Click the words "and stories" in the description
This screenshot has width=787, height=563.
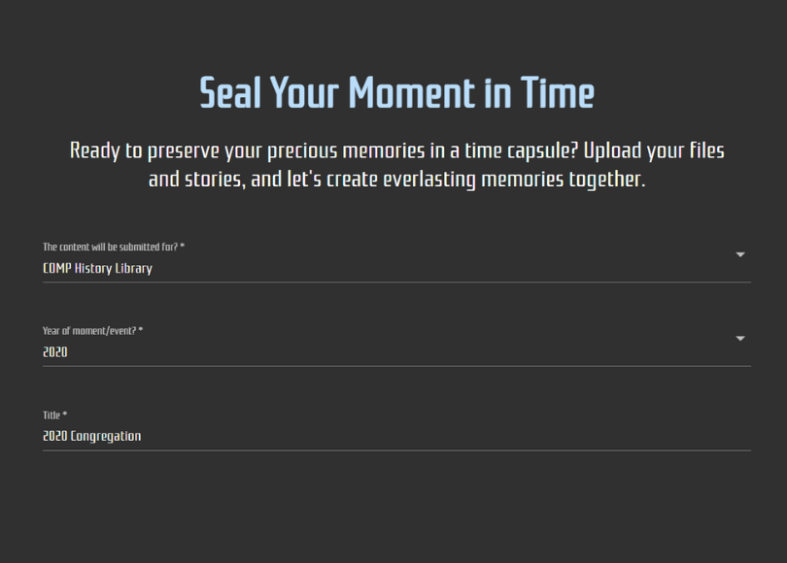[196, 180]
